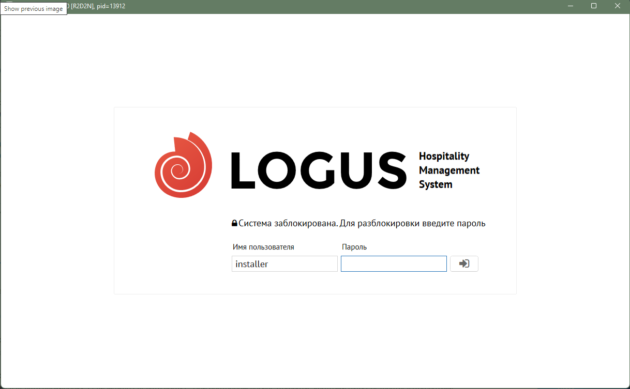Click the Имя пользователя label

[263, 247]
